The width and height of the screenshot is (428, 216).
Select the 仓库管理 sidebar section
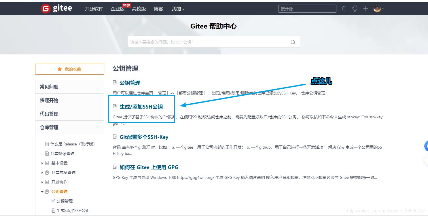click(70, 127)
